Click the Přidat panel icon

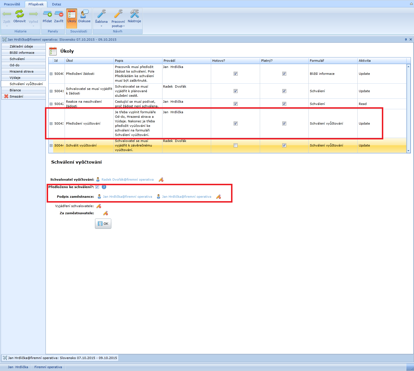click(x=47, y=14)
